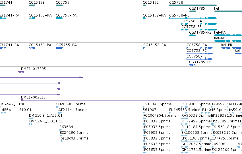Click the EN13345.5prime EST label
242x154 pixels.
click(x=157, y=104)
